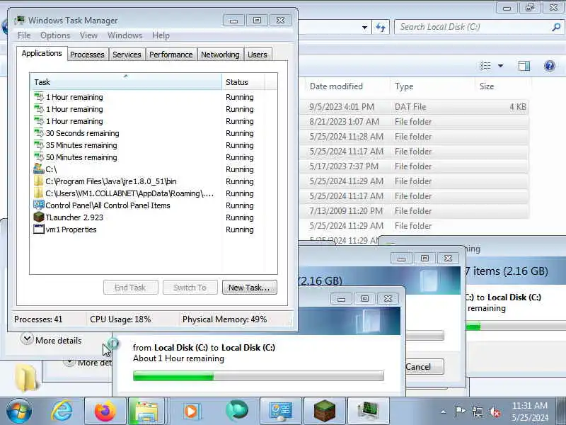Sort the list by the Task column header
The image size is (566, 425).
(x=126, y=82)
